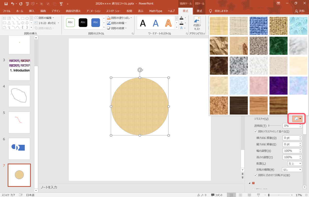
Task: Zoom in with the plus button
Action: 292,195
